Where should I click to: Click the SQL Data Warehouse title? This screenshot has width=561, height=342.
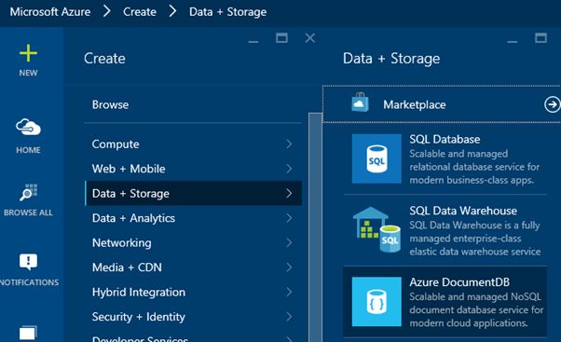(463, 211)
